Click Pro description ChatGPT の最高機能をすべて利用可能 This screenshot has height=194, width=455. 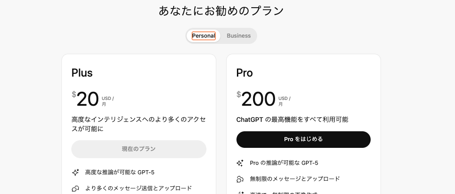[x=292, y=120]
